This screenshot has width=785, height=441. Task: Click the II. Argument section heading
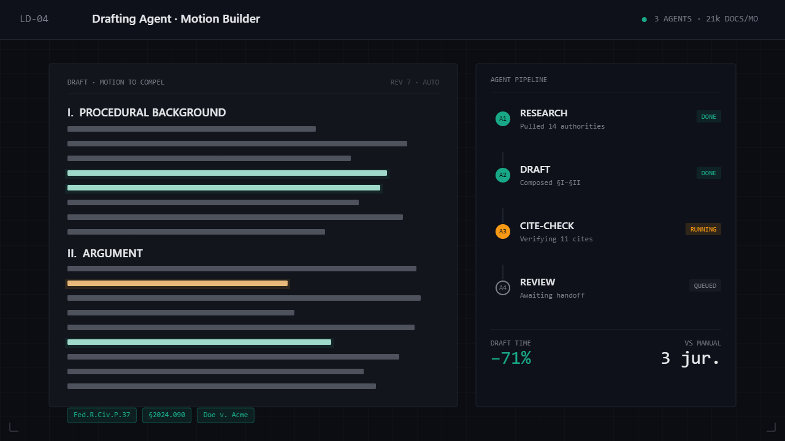coord(105,254)
